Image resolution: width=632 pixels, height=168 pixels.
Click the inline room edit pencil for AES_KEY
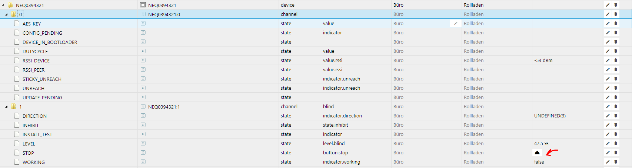[456, 24]
